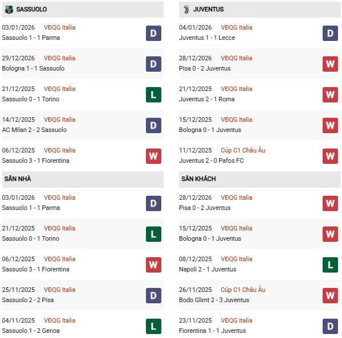Open the VĐQG Italia link dated 23/11/2025
This screenshot has width=342, height=338.
click(236, 320)
